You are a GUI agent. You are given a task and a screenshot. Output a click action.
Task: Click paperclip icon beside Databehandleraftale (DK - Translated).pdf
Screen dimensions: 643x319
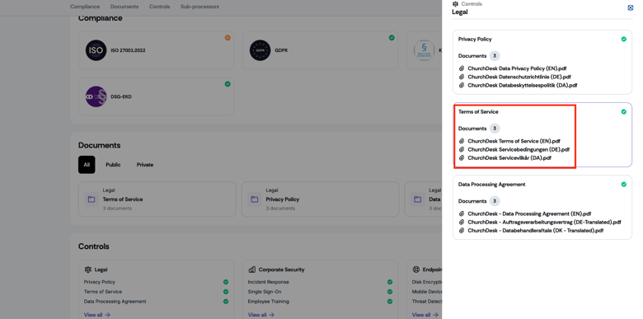pos(462,231)
